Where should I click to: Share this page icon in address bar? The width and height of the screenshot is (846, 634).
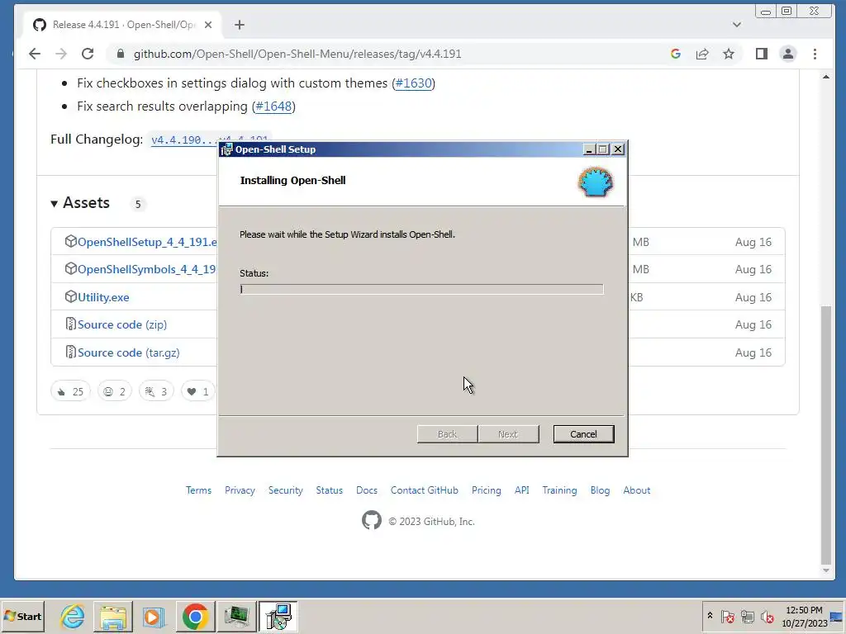coord(702,54)
